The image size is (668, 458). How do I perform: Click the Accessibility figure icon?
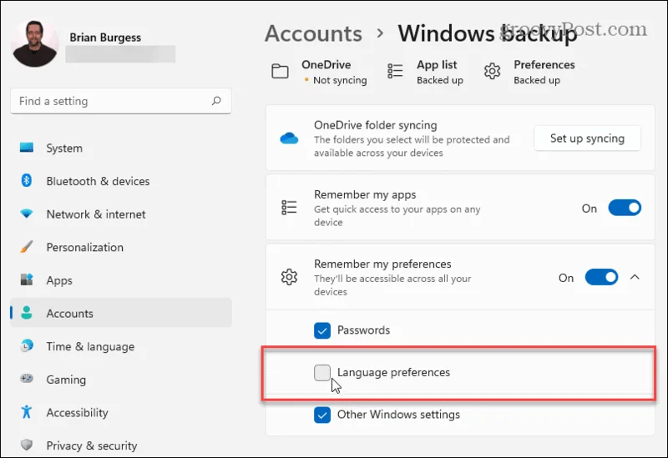coord(27,411)
